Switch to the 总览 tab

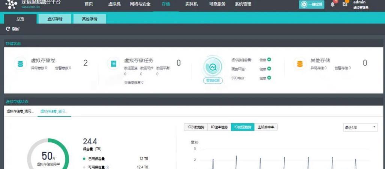[20, 19]
